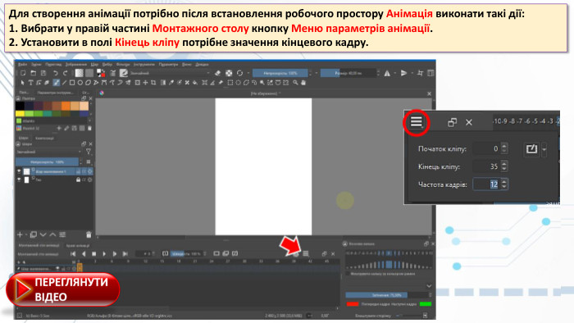Select the Rectangle shape tool
Image resolution: width=574 pixels, height=323 pixels.
(x=72, y=83)
